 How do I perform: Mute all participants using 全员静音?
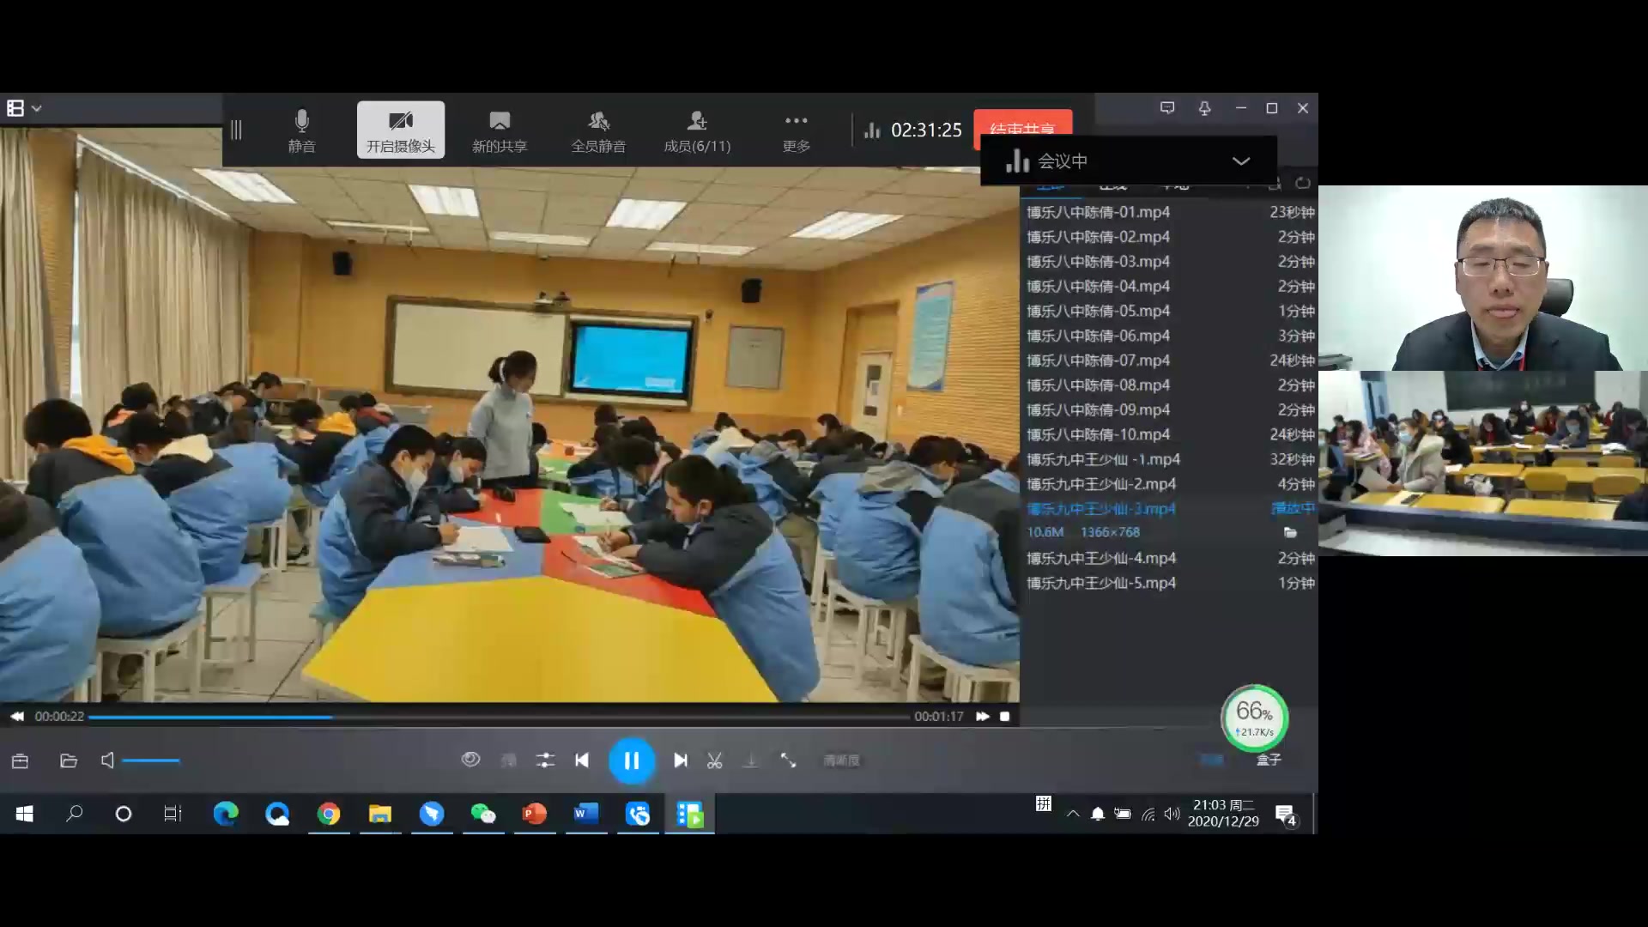[599, 130]
